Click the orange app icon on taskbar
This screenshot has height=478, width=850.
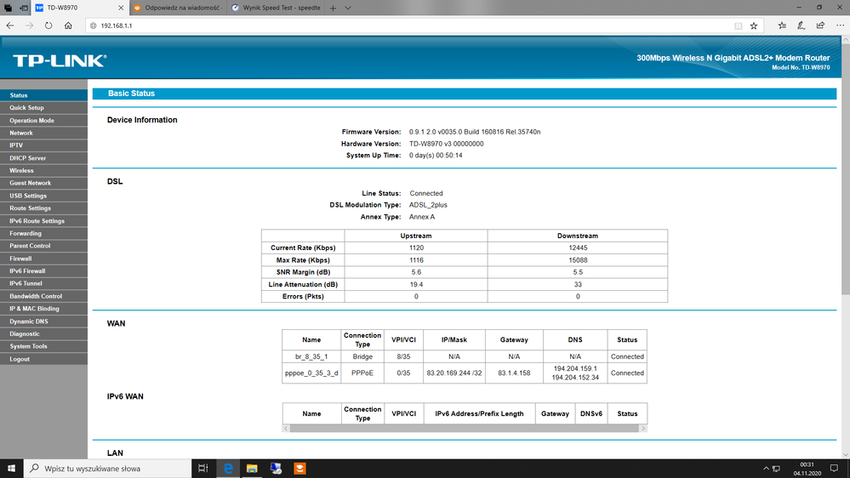click(x=299, y=469)
